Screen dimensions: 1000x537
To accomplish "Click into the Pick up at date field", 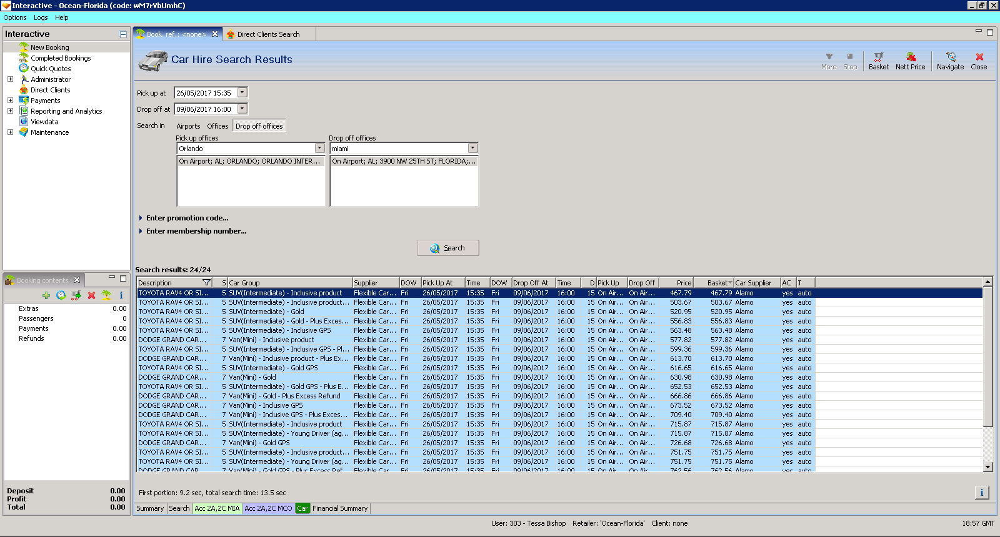I will point(206,93).
